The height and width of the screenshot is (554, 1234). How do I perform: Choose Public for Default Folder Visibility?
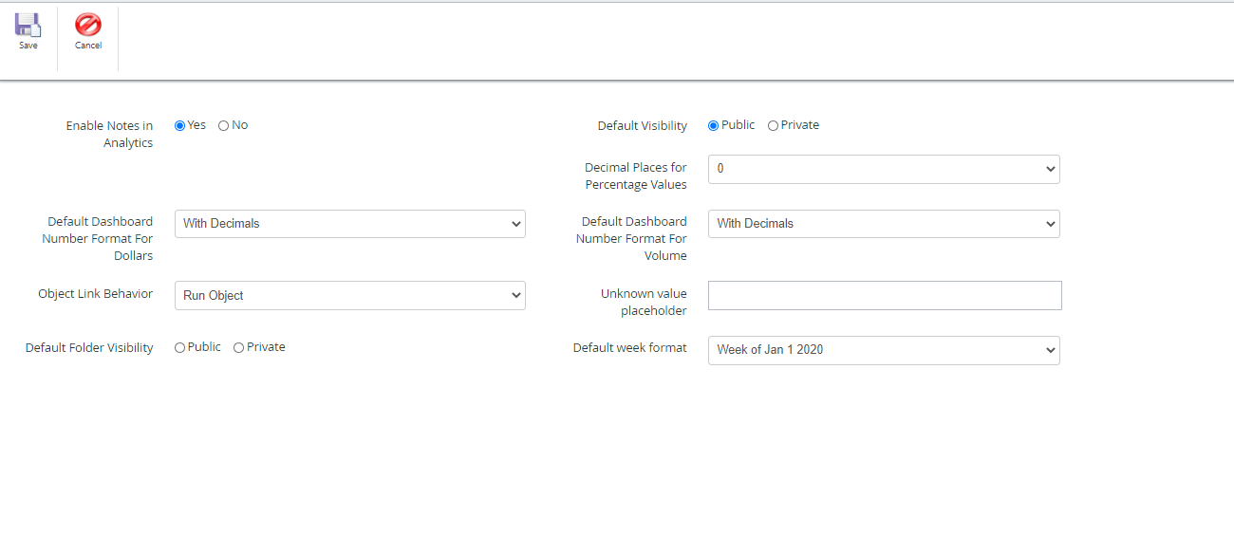[x=180, y=348]
